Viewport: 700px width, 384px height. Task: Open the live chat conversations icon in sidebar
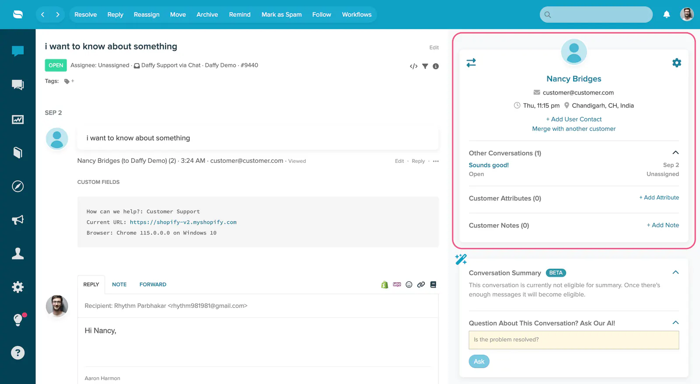(x=17, y=85)
